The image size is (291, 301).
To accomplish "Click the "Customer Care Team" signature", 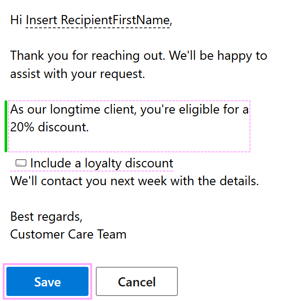I will pos(68,234).
